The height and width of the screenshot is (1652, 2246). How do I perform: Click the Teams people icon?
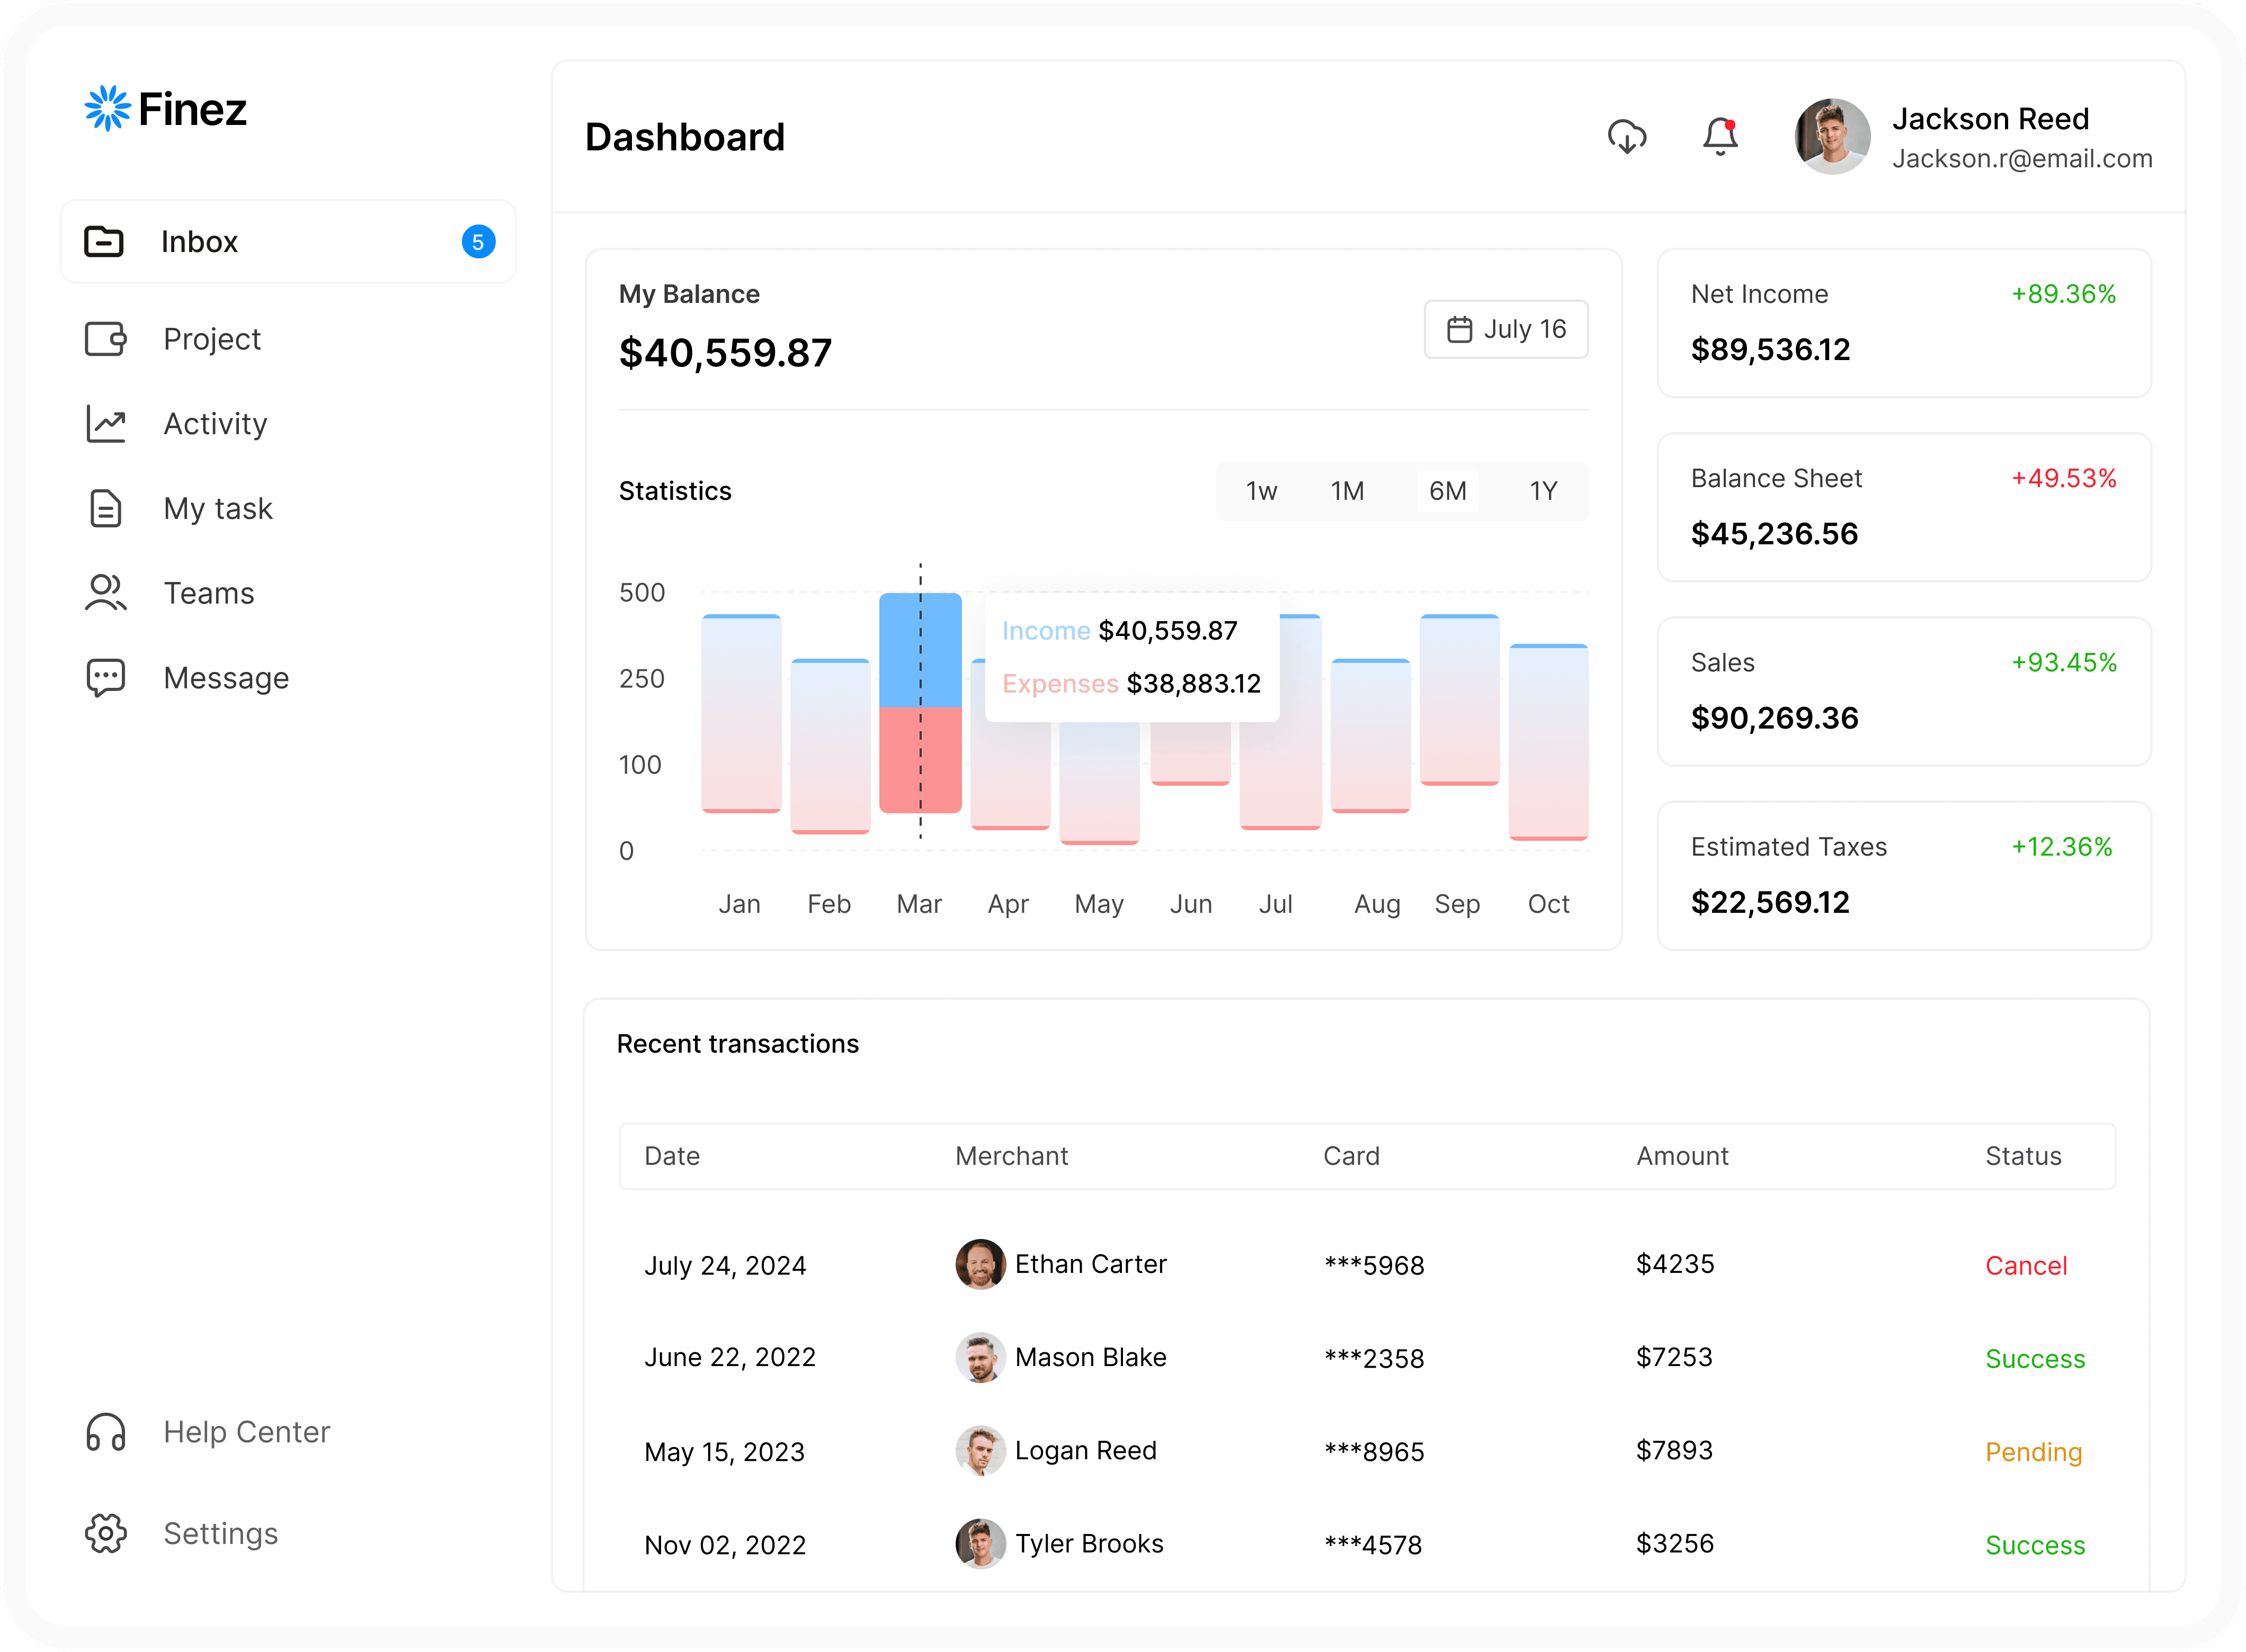click(105, 593)
